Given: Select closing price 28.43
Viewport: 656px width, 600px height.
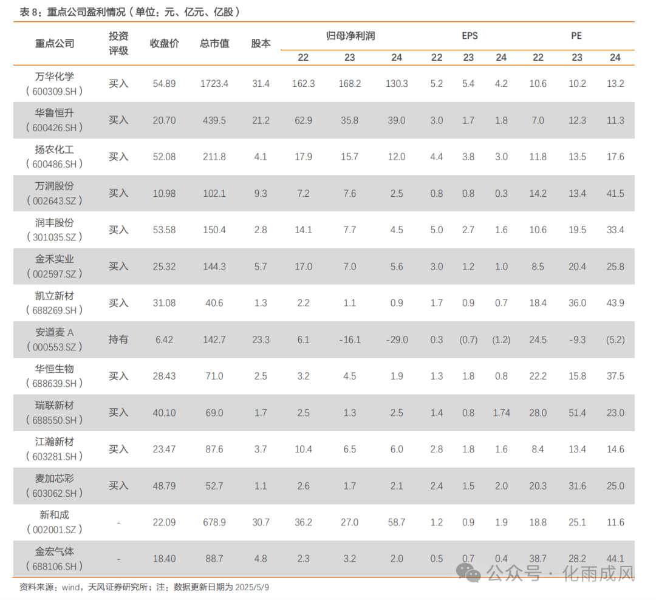Looking at the screenshot, I should (x=164, y=376).
